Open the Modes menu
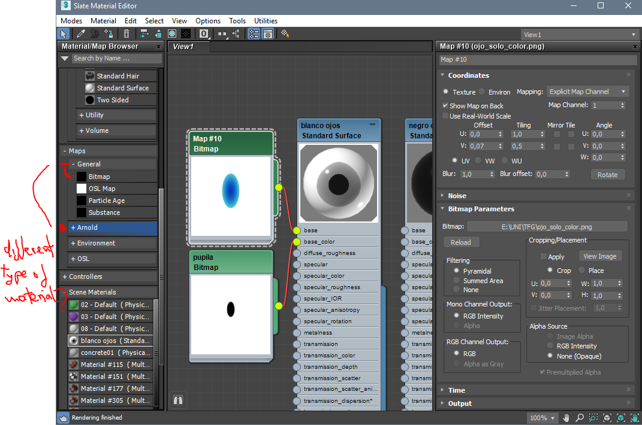Image resolution: width=642 pixels, height=425 pixels. pos(71,21)
